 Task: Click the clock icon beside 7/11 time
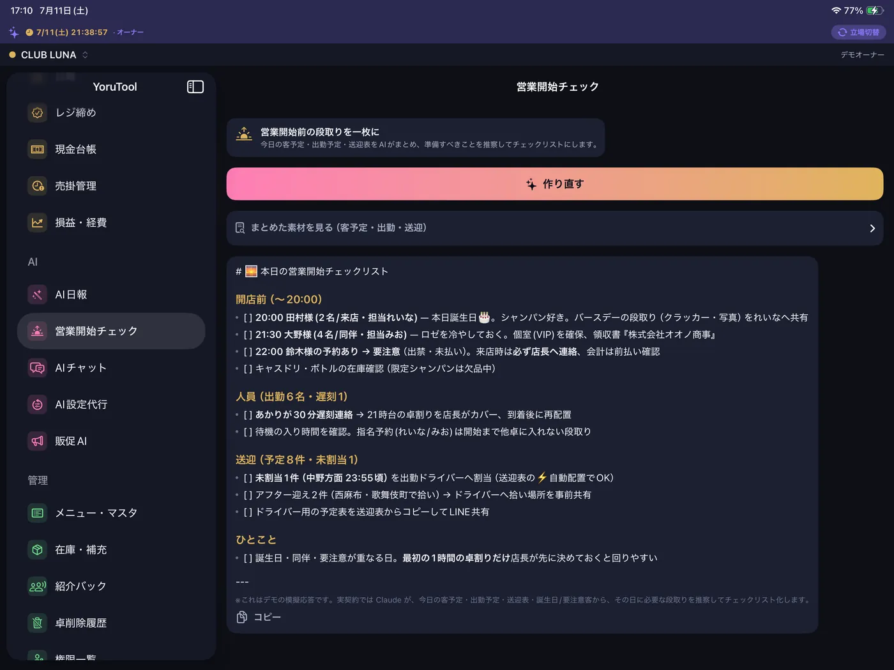[29, 32]
